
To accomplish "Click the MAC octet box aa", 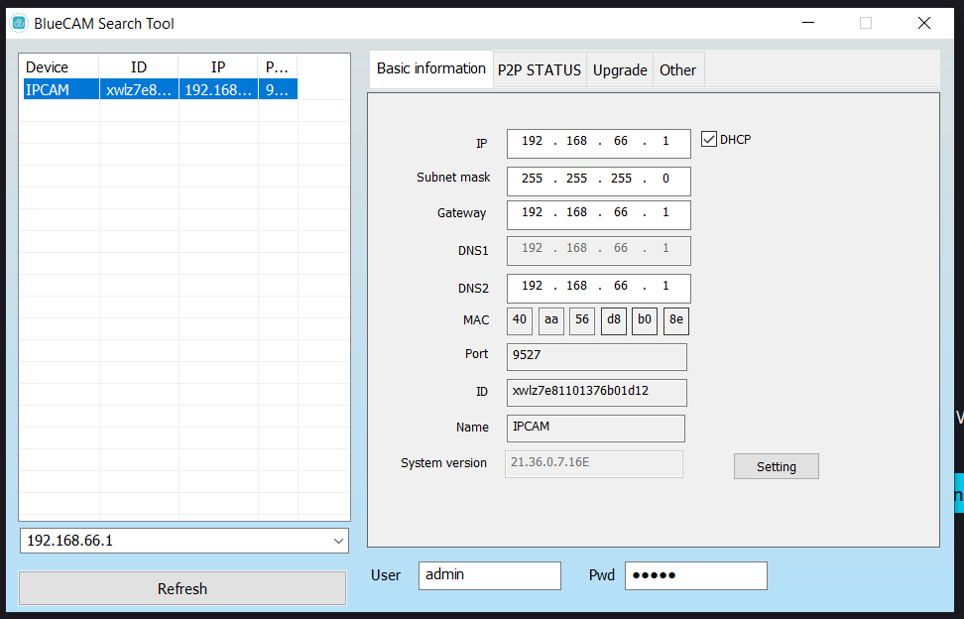I will 551,320.
